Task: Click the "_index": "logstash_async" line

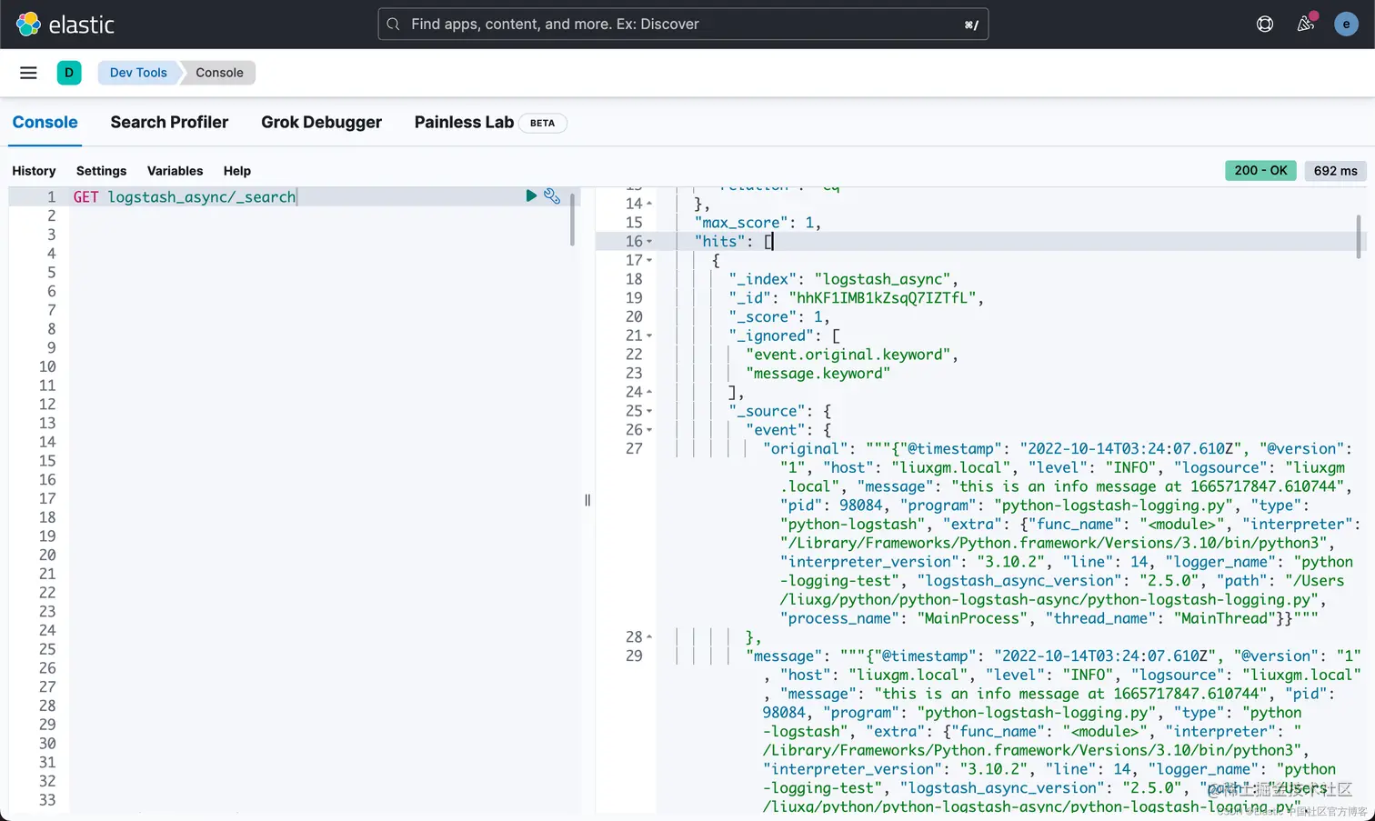Action: pos(843,279)
